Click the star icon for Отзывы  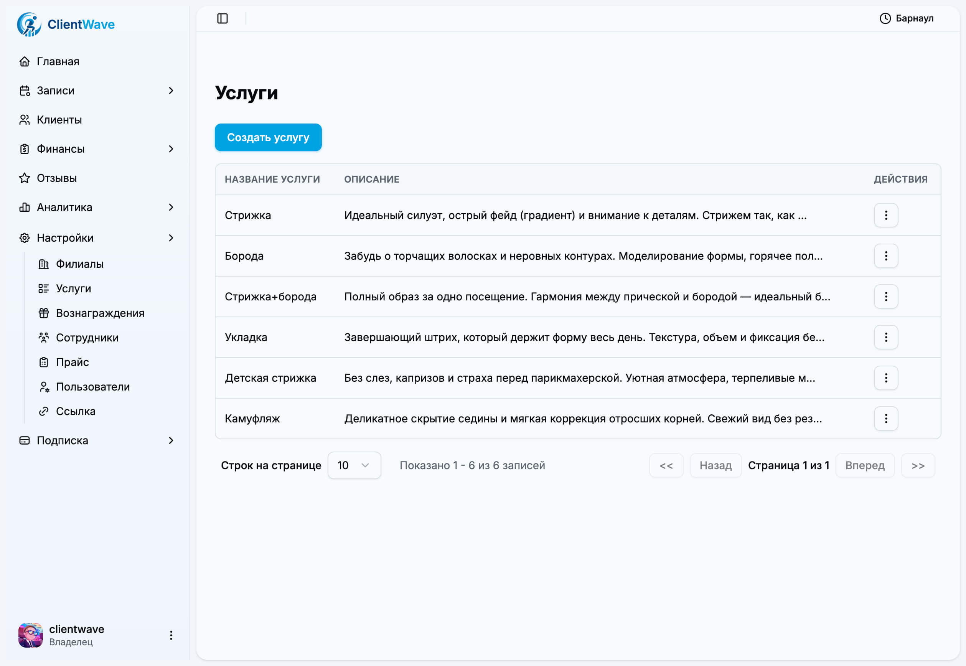click(25, 178)
